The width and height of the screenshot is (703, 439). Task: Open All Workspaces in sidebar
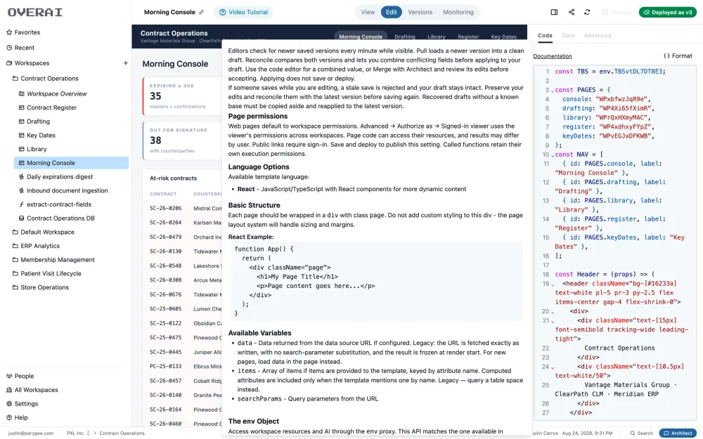(x=32, y=390)
